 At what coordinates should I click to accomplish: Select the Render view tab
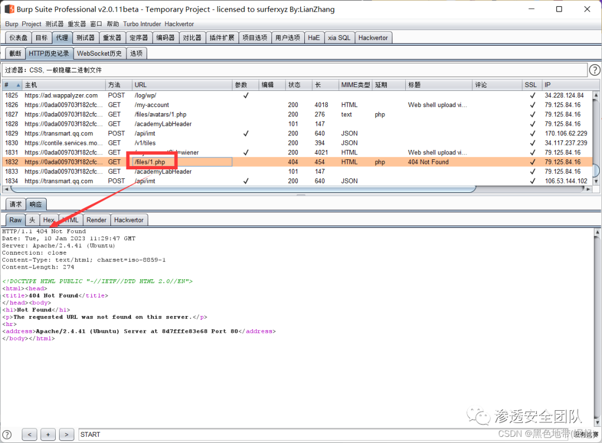96,220
